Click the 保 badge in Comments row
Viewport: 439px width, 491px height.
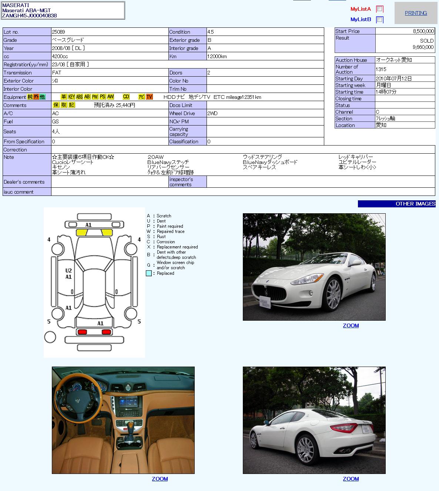coord(56,105)
